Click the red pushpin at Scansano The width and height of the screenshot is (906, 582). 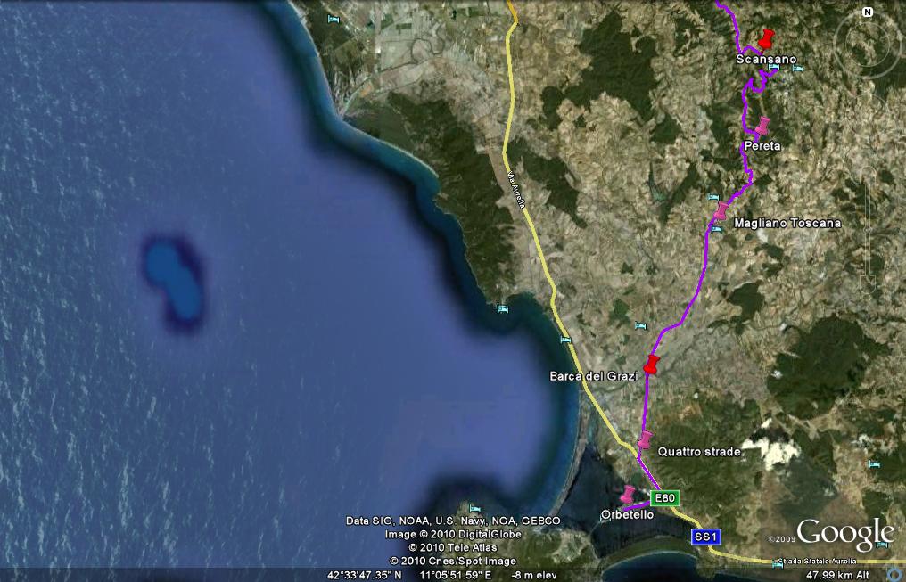pyautogui.click(x=767, y=38)
